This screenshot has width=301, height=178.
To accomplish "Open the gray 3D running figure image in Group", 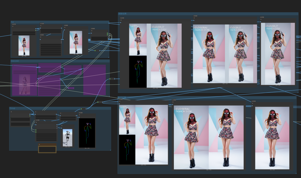I will 67,138.
